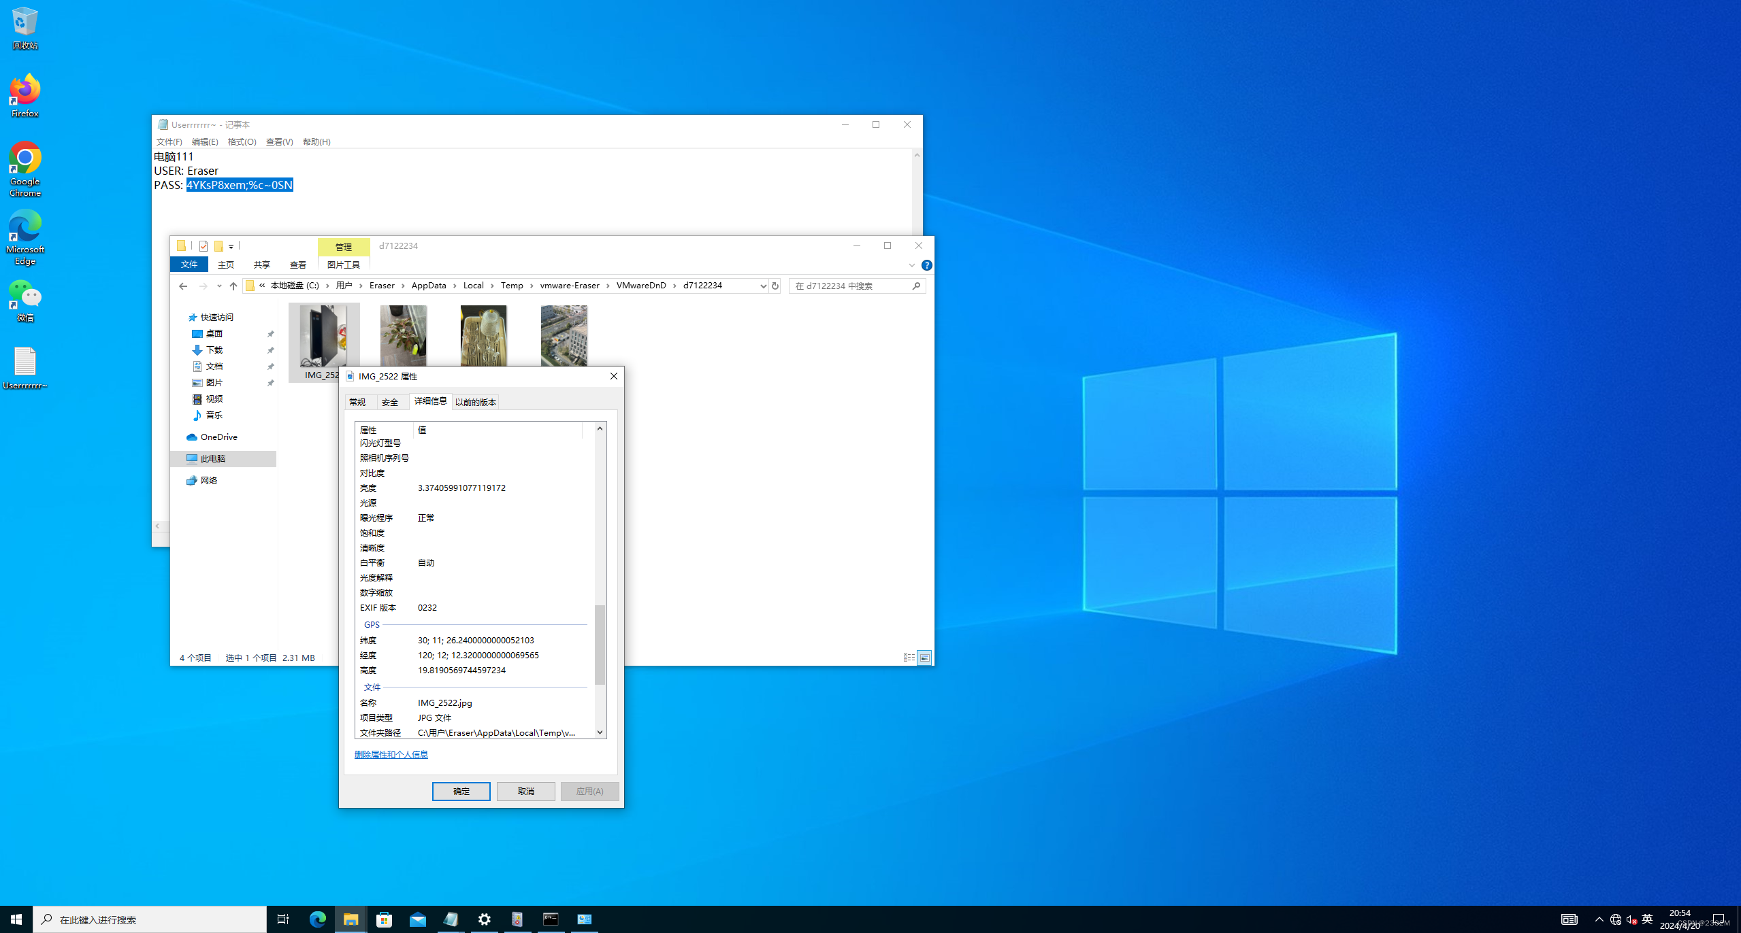1741x933 pixels.
Task: Open Microsoft Store from the taskbar
Action: click(384, 919)
